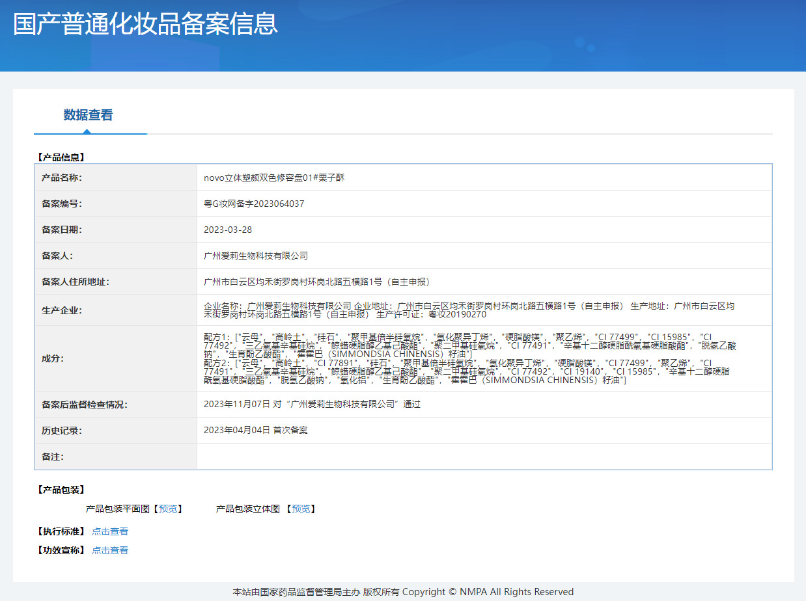Preview 产品包装平面图 via 预览 link

167,509
